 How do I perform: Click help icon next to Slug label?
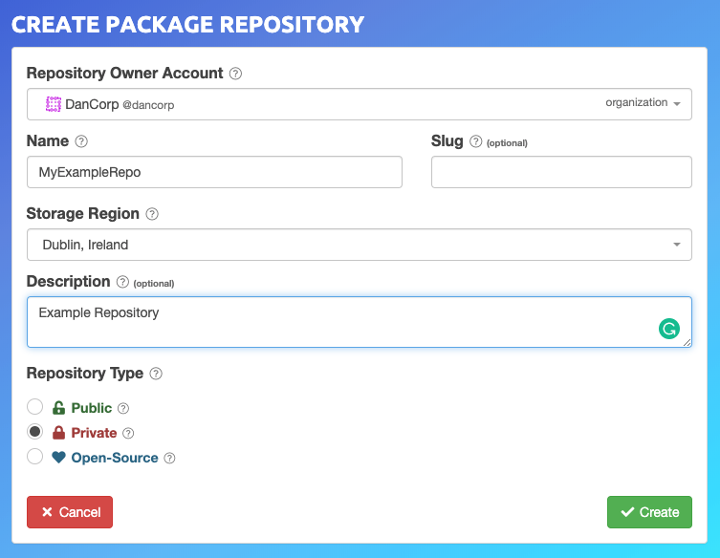pos(476,141)
